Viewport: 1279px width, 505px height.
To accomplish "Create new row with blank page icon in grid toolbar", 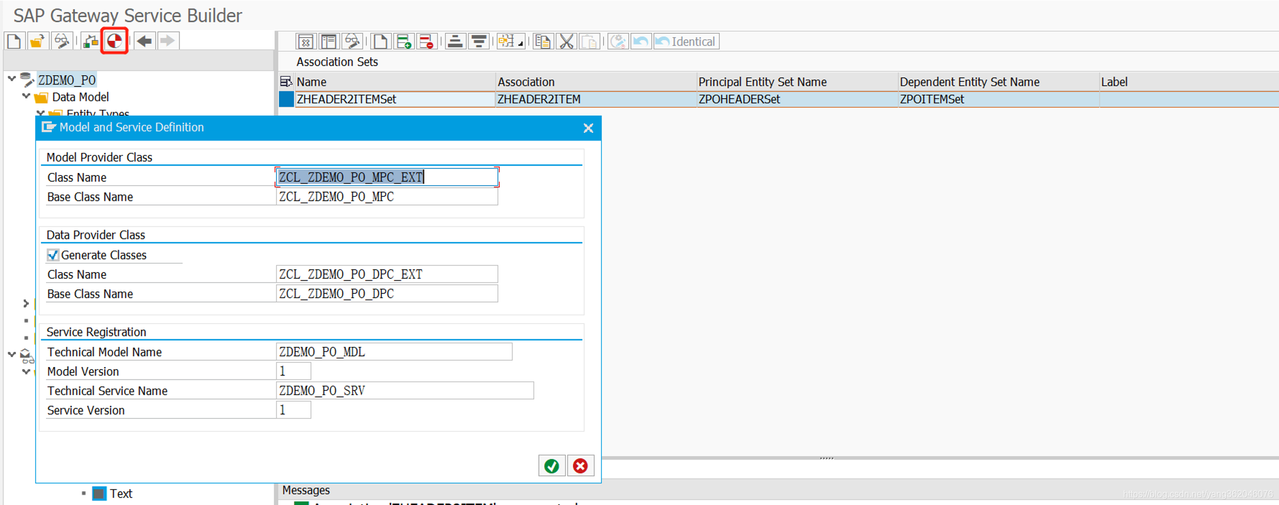I will (380, 41).
